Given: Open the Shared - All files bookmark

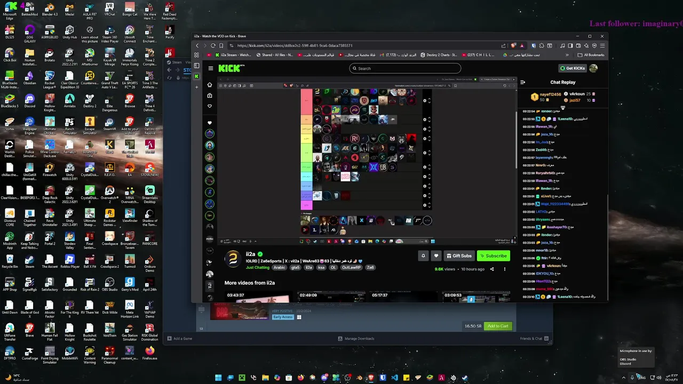Looking at the screenshot, I should (274, 54).
